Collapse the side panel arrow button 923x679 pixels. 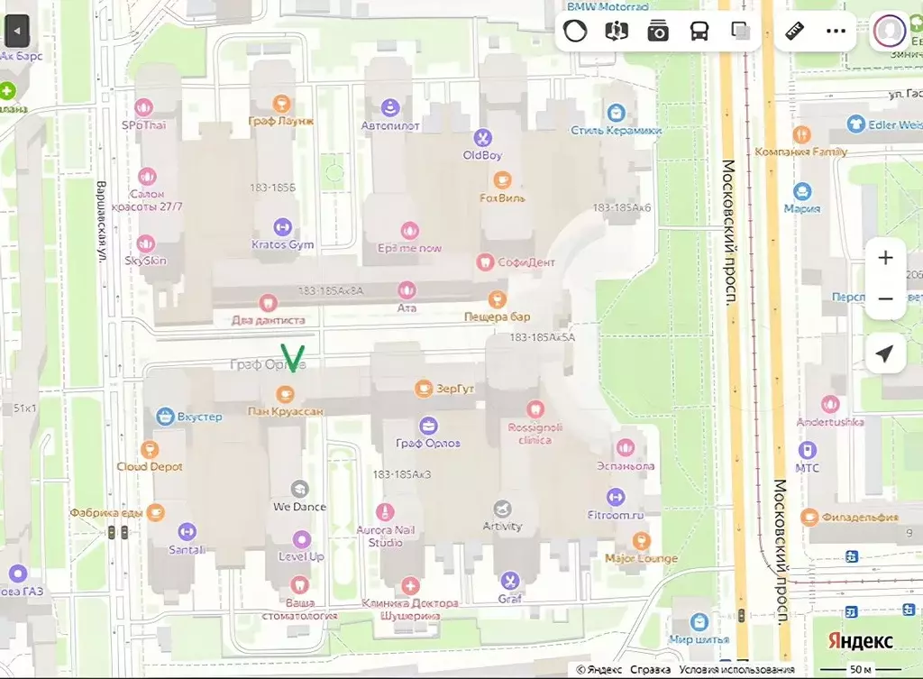coord(16,31)
